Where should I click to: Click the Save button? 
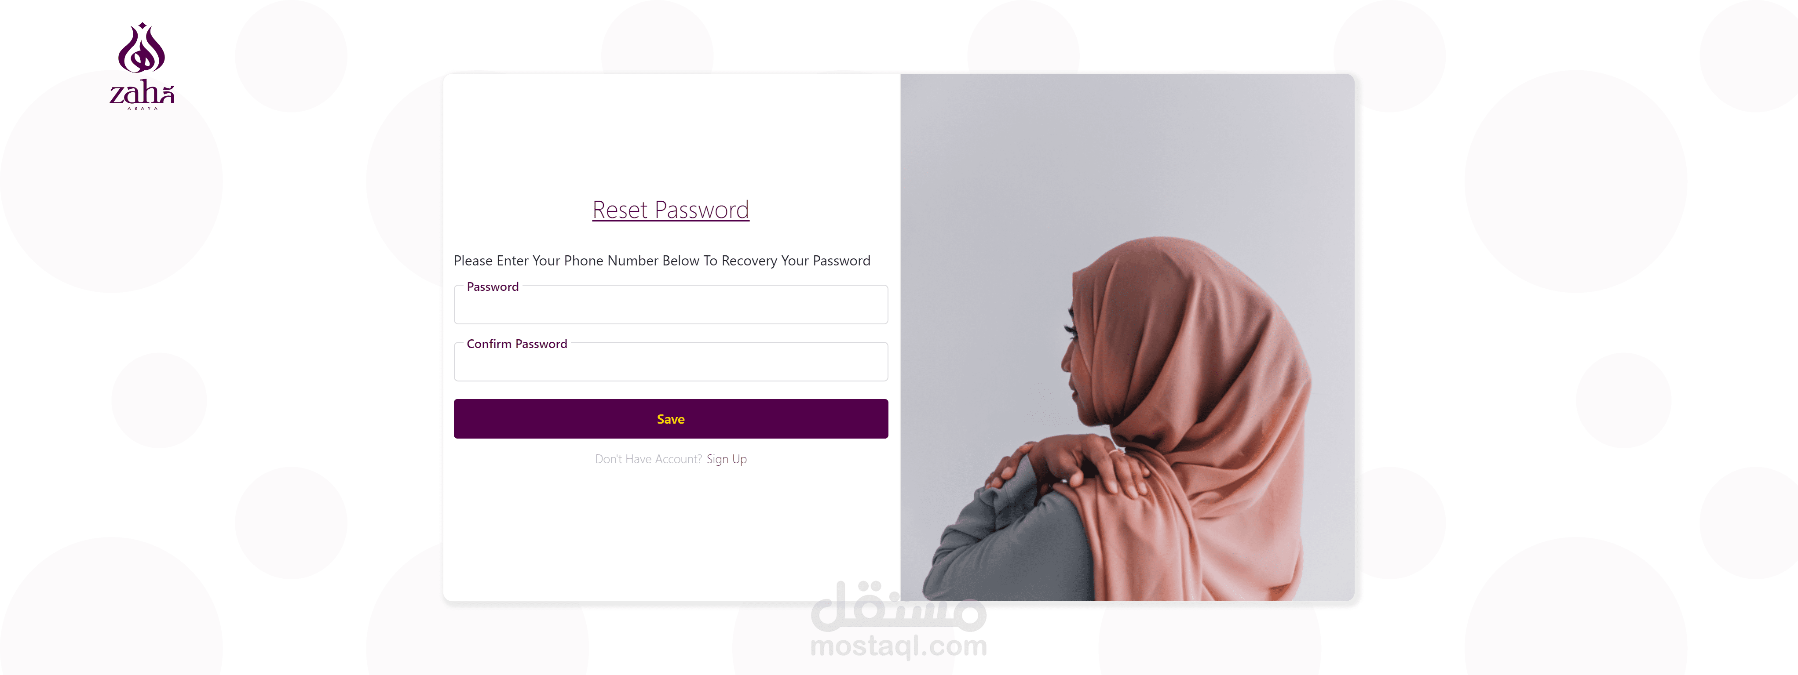[x=671, y=419]
